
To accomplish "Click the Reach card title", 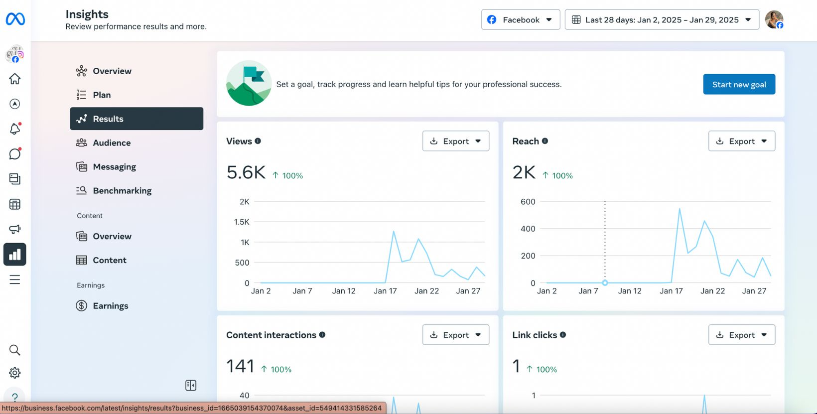I will 526,141.
